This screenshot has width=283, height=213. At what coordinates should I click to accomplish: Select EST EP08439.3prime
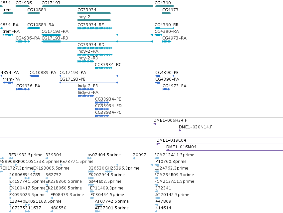click(x=52, y=198)
